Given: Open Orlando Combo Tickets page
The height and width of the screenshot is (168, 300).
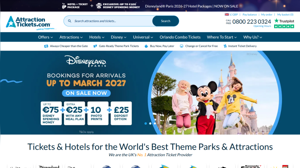Looking at the screenshot, I should pos(180,37).
